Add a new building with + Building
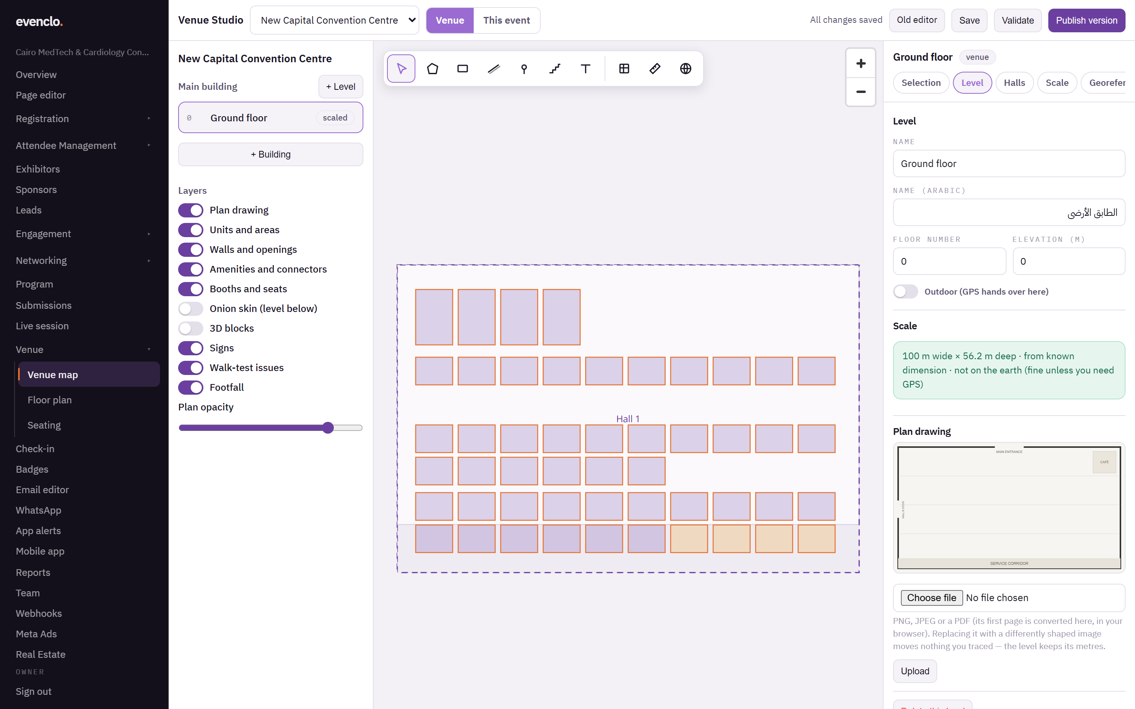1135x709 pixels. (x=271, y=154)
